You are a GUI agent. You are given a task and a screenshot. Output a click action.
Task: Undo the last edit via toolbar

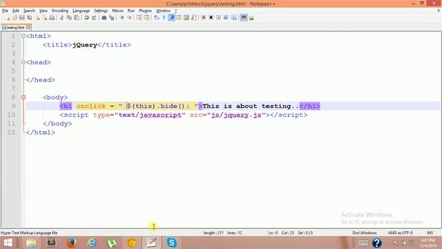click(x=86, y=18)
